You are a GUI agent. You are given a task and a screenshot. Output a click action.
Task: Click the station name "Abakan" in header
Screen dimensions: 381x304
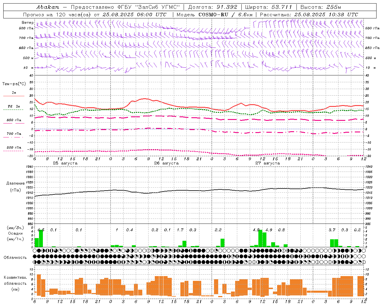coord(48,7)
